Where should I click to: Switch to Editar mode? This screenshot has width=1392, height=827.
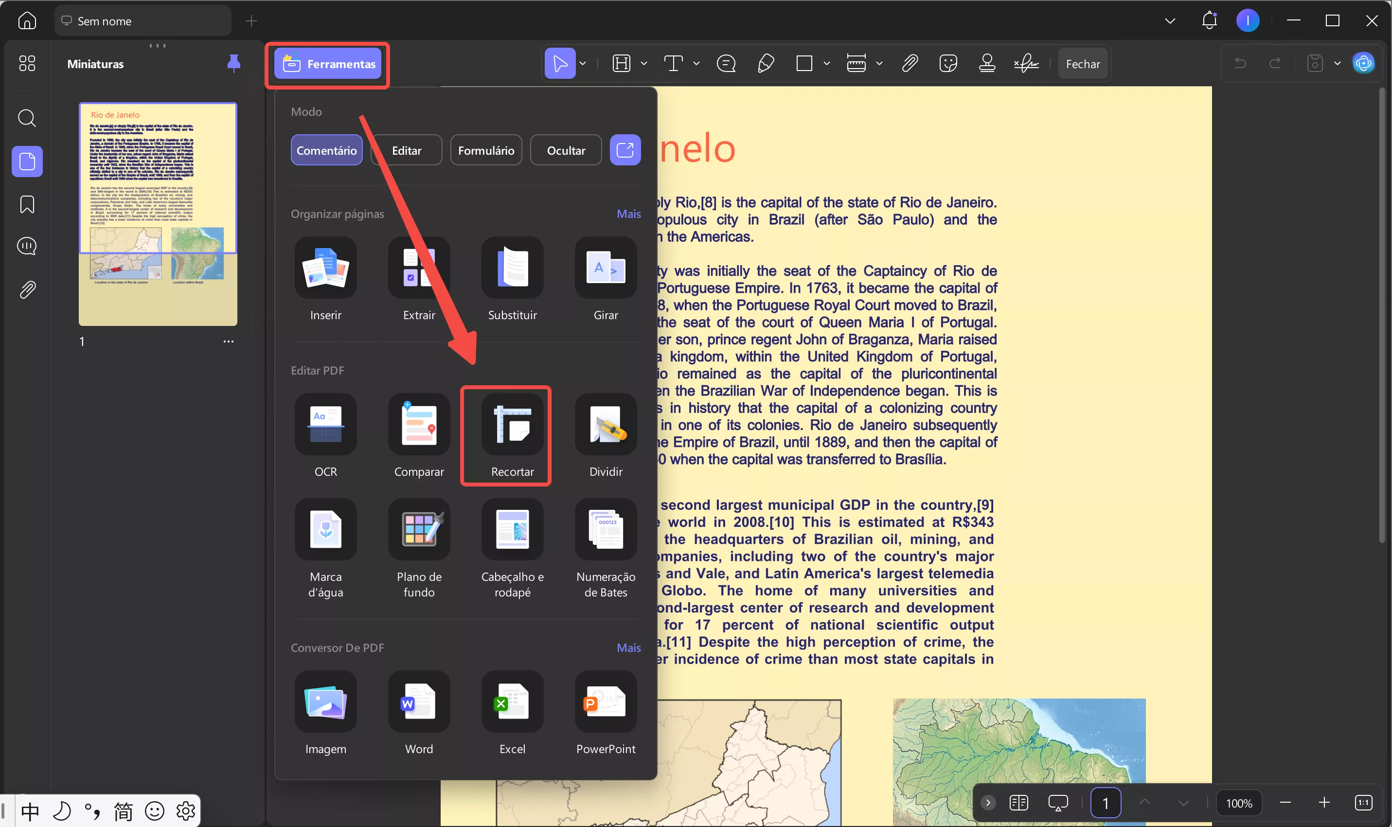click(406, 150)
